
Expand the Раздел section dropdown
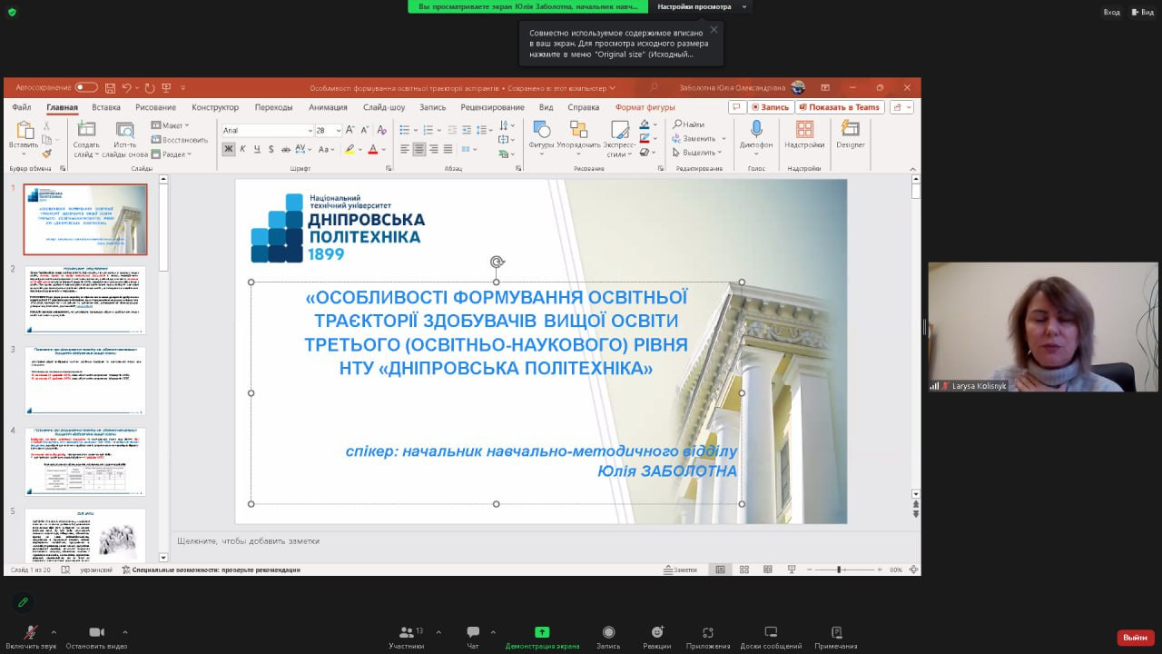coord(171,154)
